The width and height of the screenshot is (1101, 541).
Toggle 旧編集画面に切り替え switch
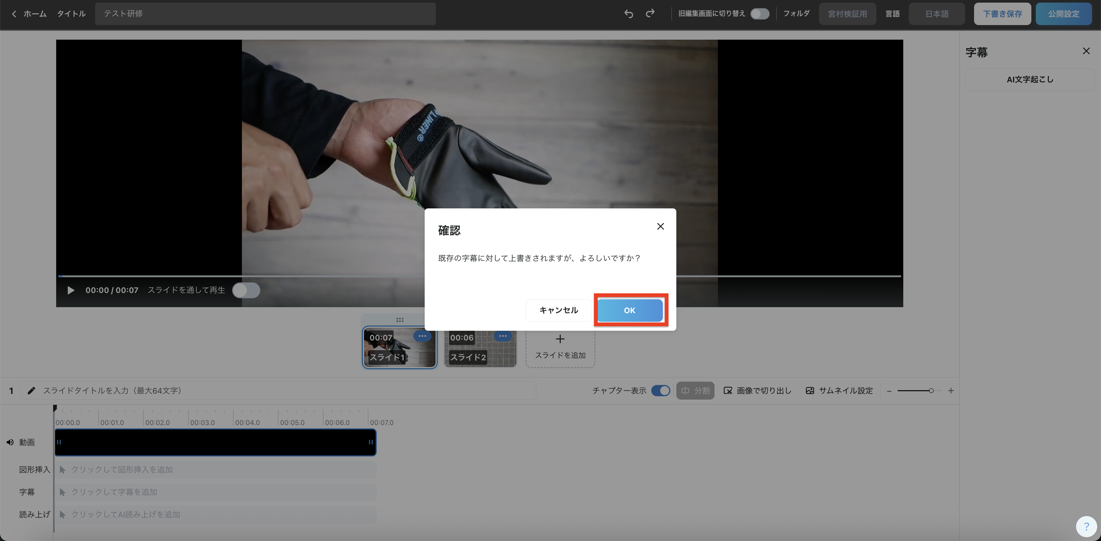pos(759,14)
